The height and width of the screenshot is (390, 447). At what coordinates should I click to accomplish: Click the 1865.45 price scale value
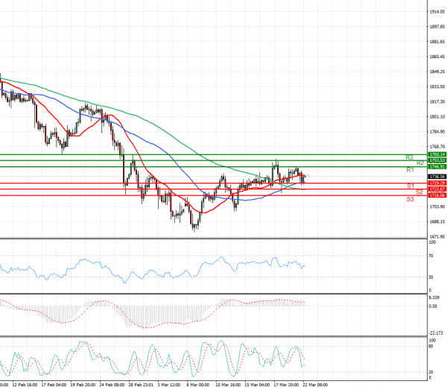pos(437,57)
